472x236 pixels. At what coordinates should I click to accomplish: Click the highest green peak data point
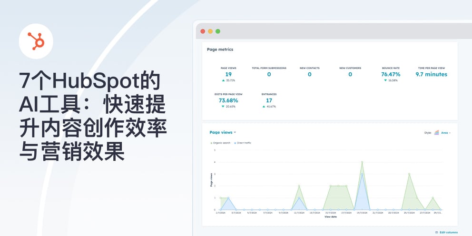pyautogui.click(x=362, y=162)
